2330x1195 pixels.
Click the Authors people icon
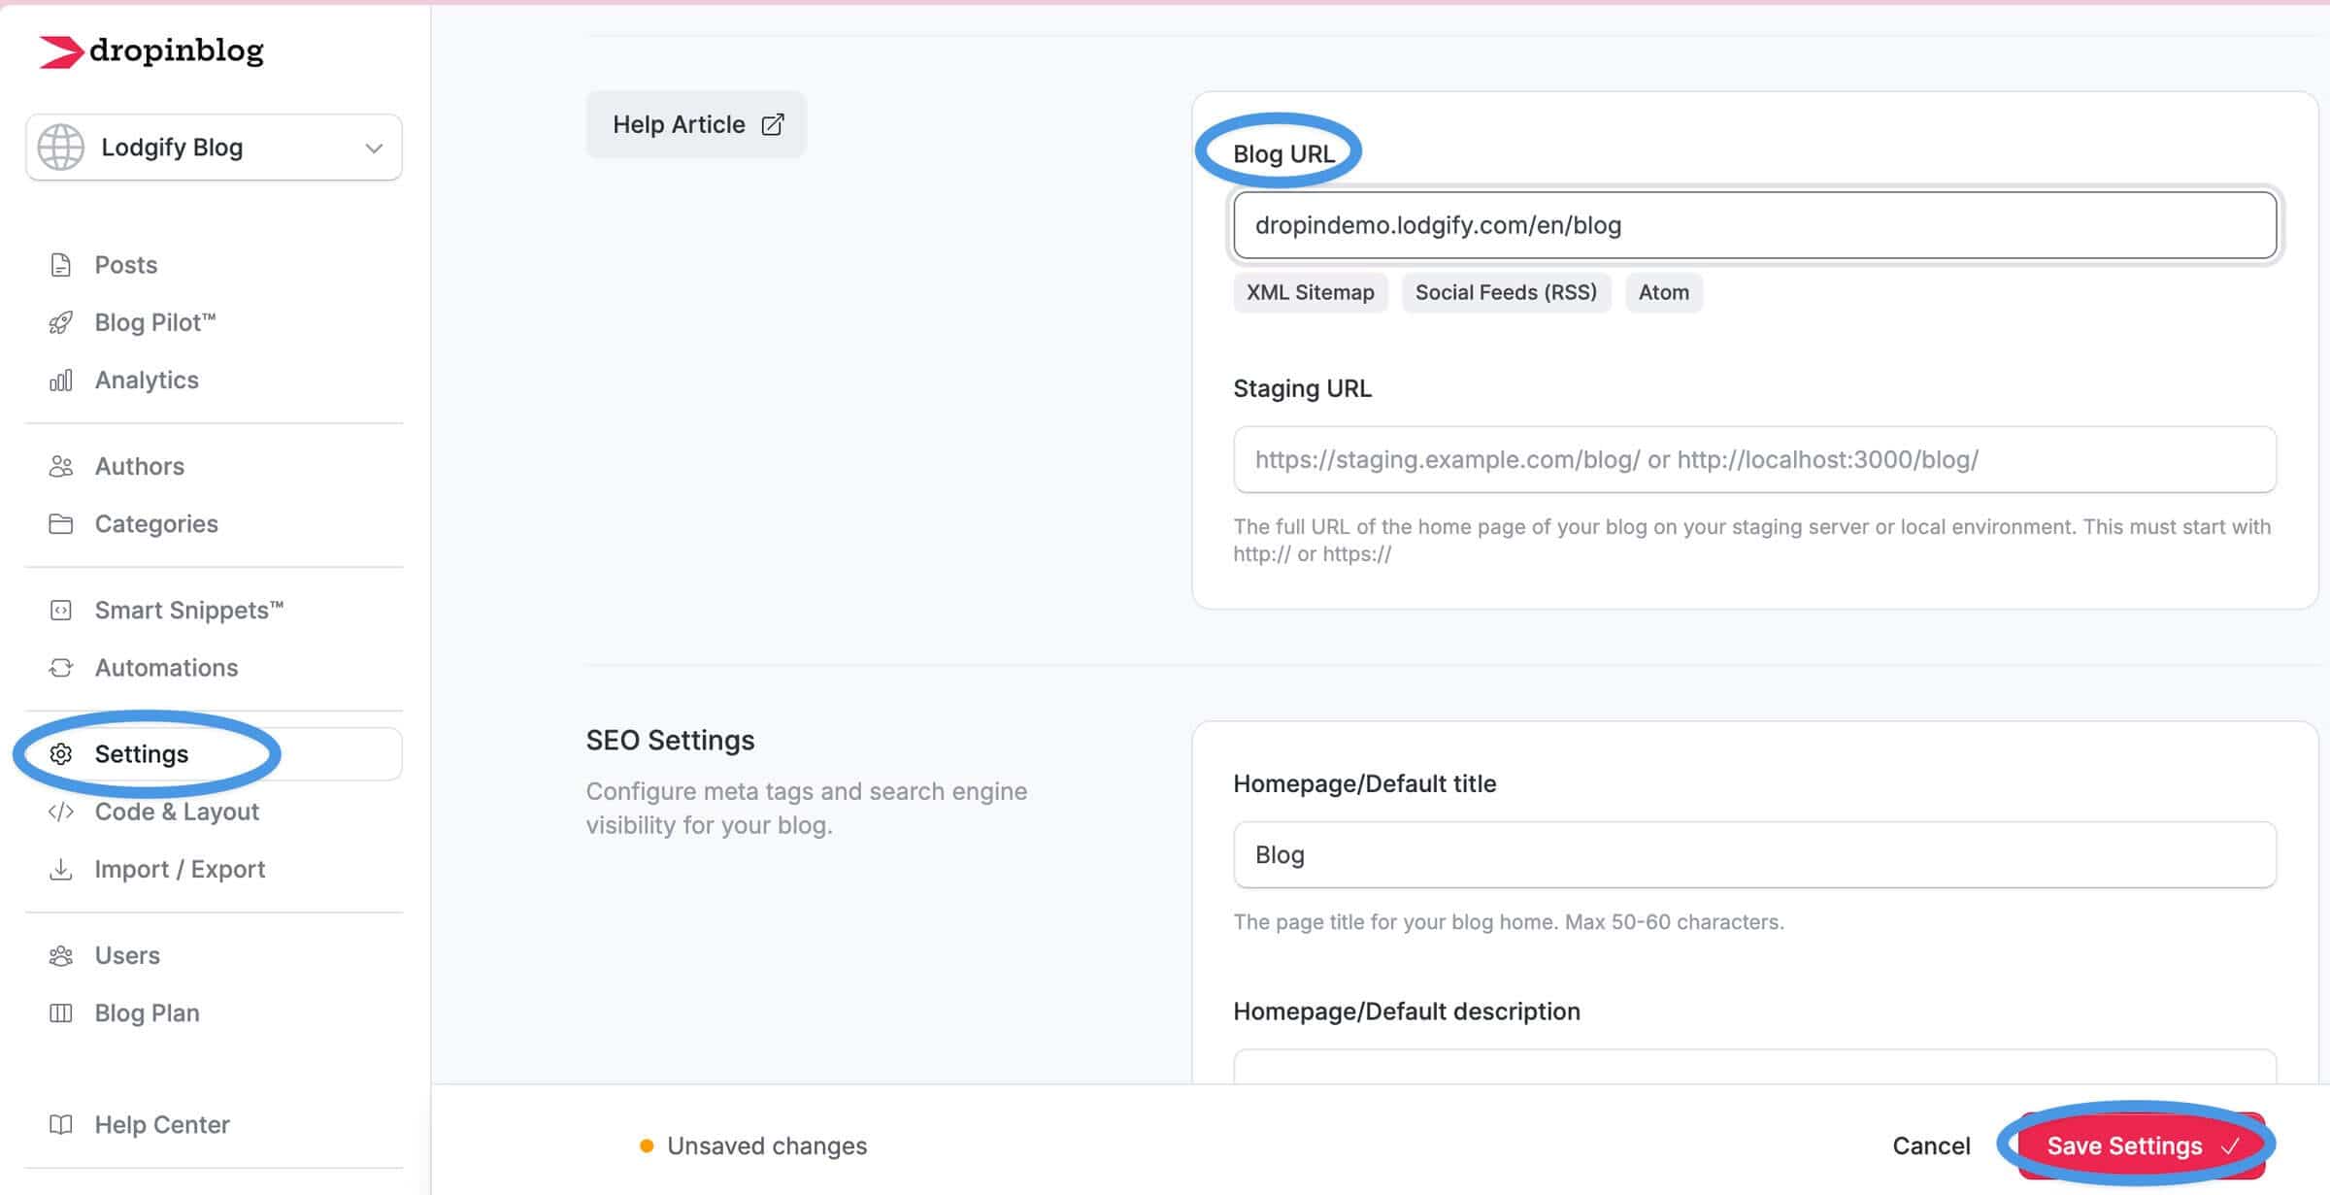pyautogui.click(x=60, y=467)
